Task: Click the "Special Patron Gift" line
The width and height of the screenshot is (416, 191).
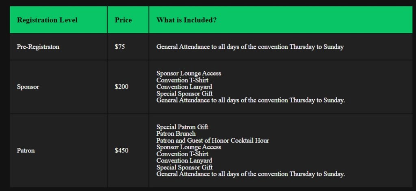Action: 182,127
